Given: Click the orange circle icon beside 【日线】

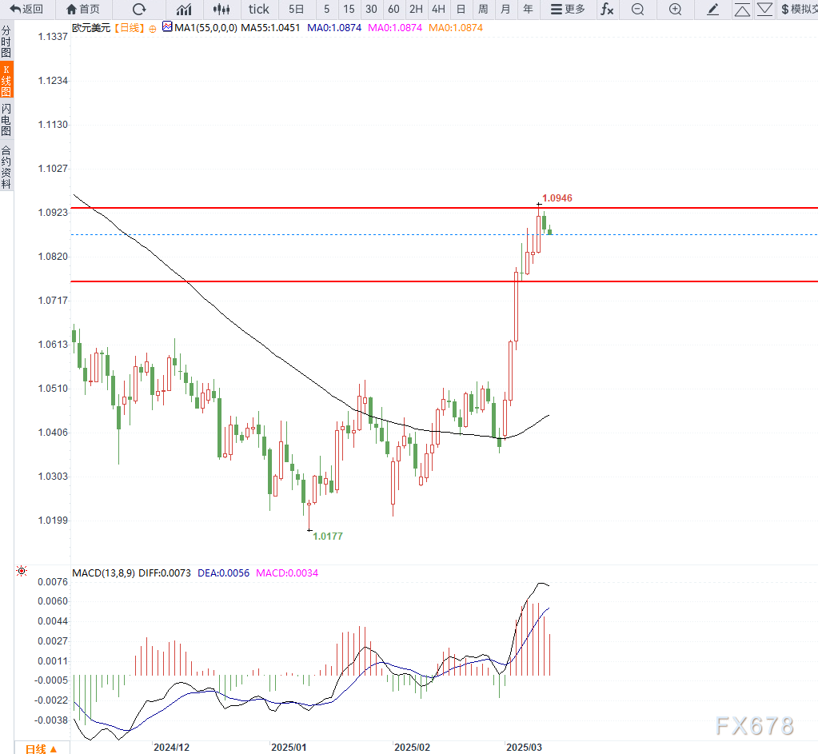Looking at the screenshot, I should [153, 27].
